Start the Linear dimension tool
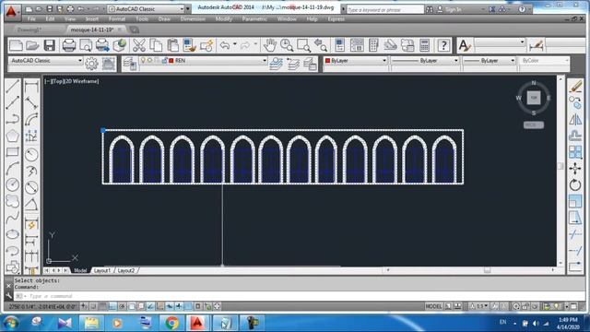This screenshot has width=590, height=332. click(31, 86)
